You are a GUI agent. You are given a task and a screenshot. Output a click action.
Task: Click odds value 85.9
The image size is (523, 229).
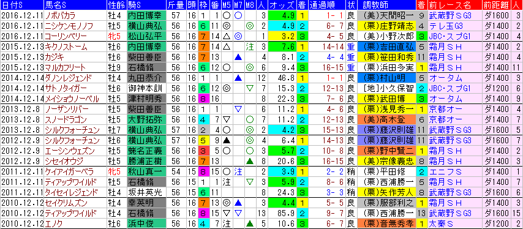tap(287, 213)
